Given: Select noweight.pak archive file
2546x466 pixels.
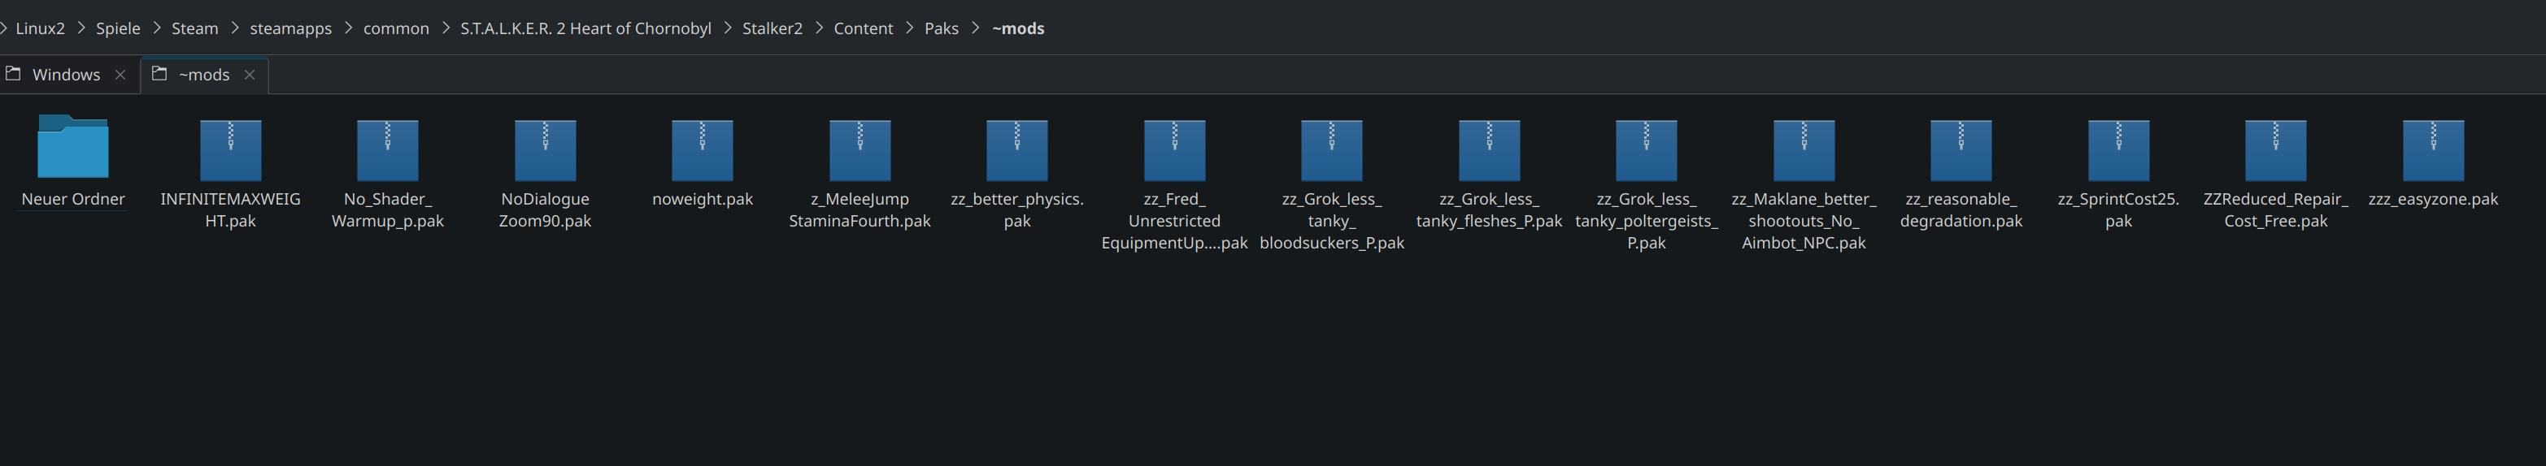Looking at the screenshot, I should pyautogui.click(x=702, y=149).
